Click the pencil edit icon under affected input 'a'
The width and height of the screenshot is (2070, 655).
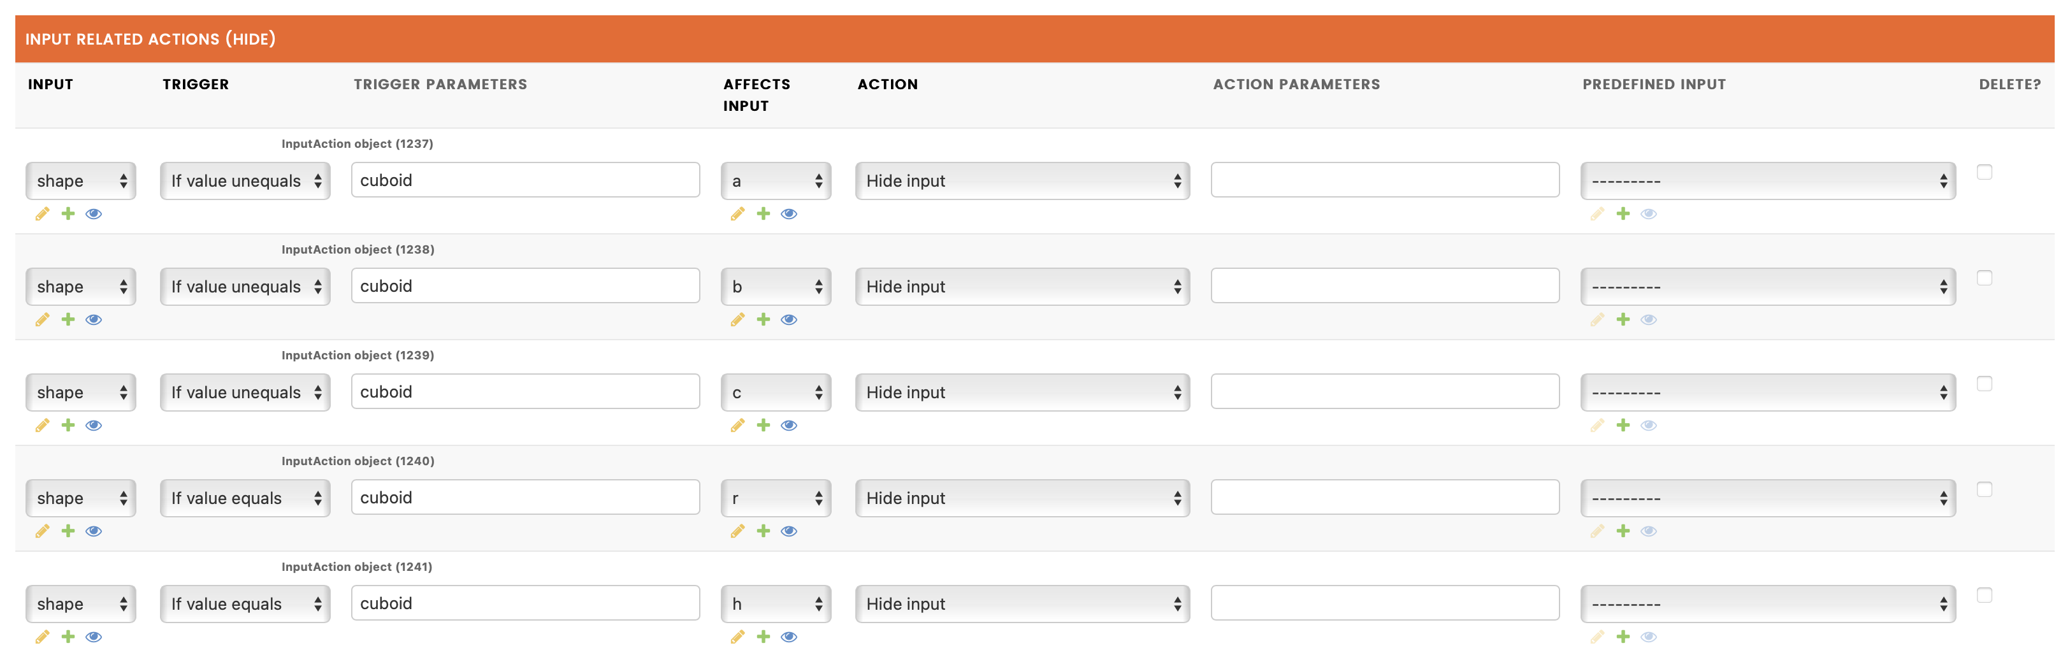tap(737, 214)
